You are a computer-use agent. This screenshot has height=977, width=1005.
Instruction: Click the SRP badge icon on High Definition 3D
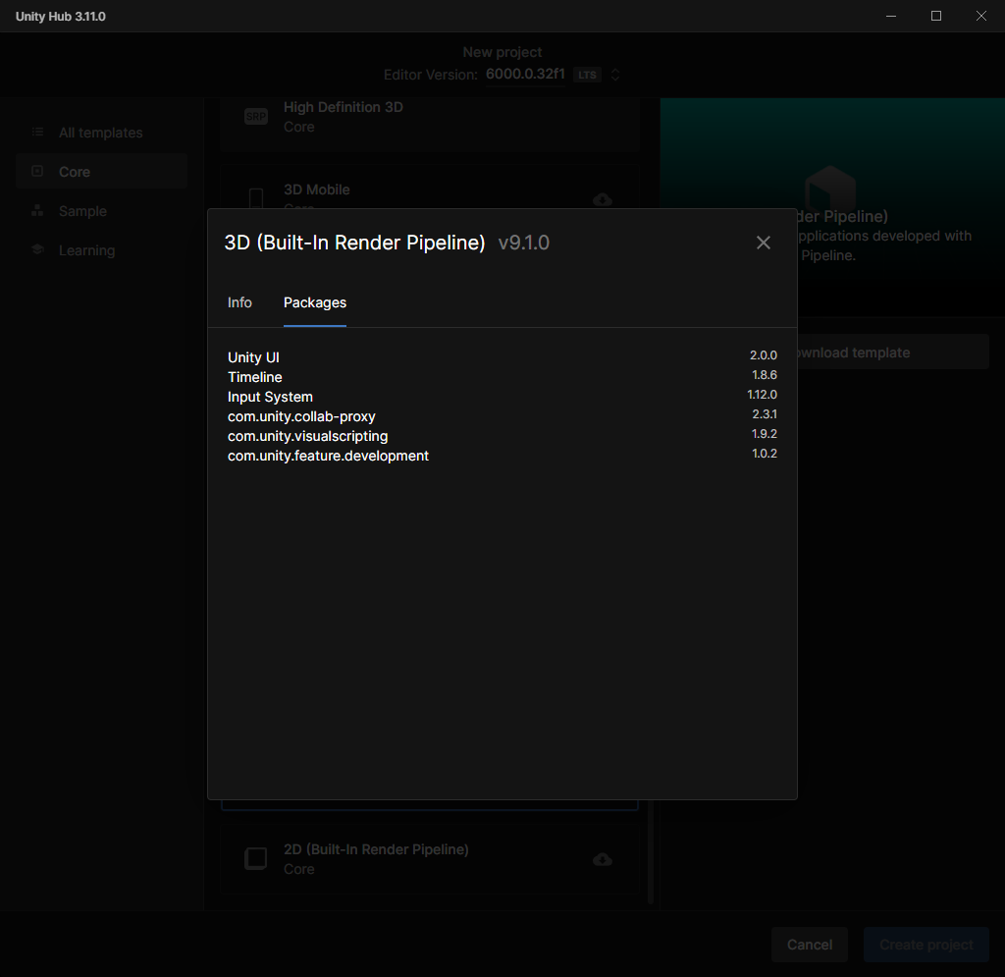pyautogui.click(x=255, y=115)
